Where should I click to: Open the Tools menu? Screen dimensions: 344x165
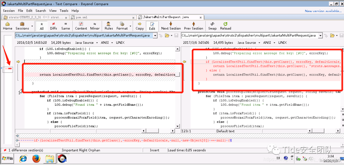64,10
